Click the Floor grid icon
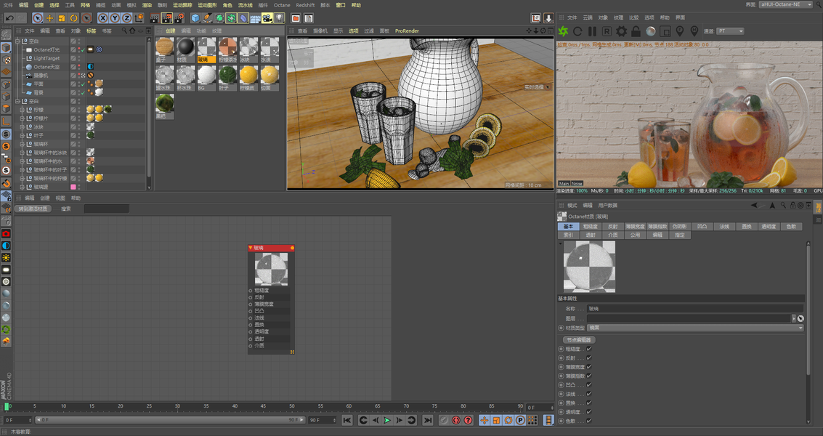 click(x=255, y=18)
